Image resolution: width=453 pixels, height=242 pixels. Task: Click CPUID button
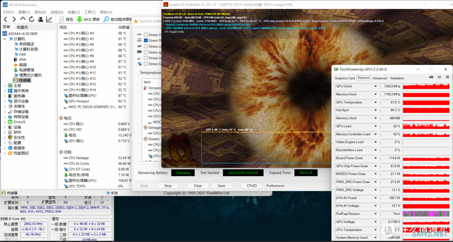coord(252,186)
